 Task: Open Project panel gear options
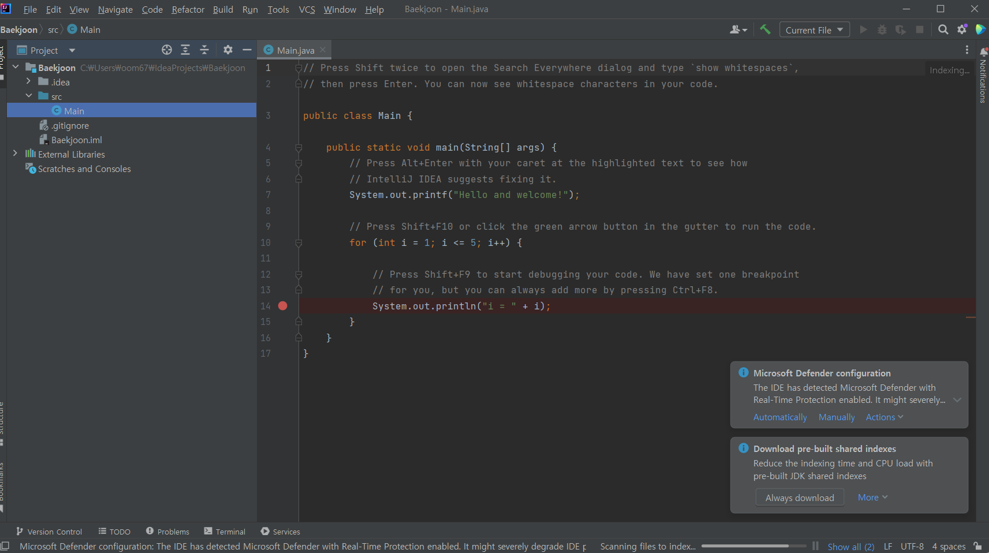pyautogui.click(x=228, y=50)
